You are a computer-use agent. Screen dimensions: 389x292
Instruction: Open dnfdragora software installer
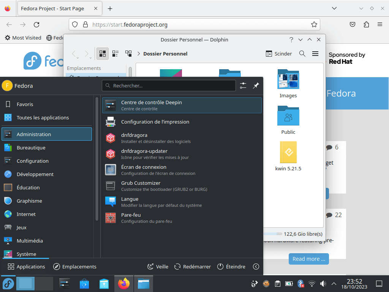pyautogui.click(x=182, y=138)
